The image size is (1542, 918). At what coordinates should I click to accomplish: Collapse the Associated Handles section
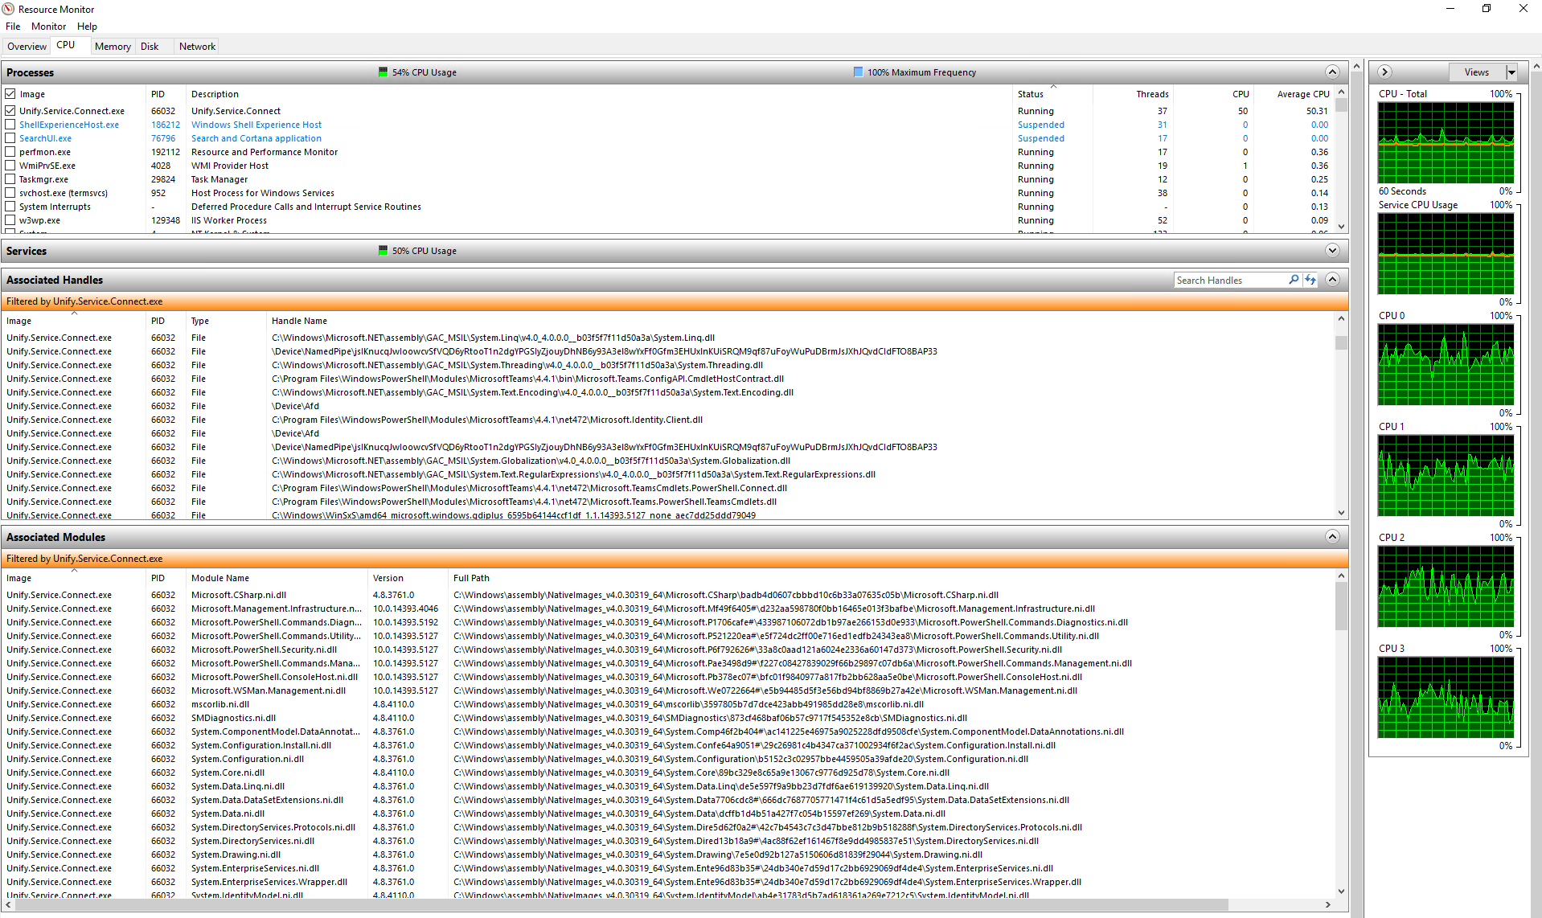click(x=1332, y=280)
